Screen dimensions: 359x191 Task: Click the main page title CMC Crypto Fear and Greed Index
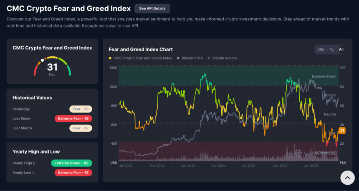(69, 8)
